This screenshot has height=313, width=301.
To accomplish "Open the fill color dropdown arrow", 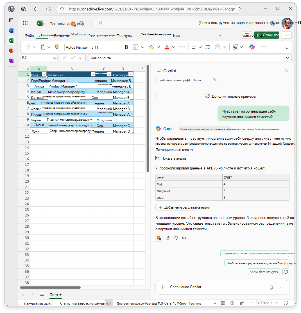I will [158, 47].
